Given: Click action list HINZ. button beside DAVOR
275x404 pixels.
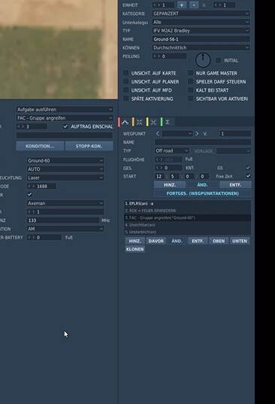Looking at the screenshot, I should click(x=134, y=241).
